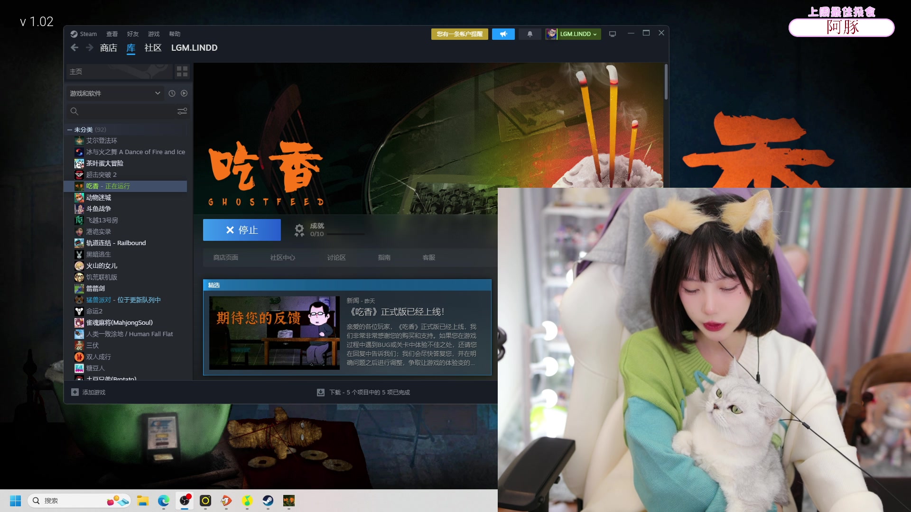The image size is (911, 512).
Task: Open the Steam logo menu
Action: [x=84, y=34]
